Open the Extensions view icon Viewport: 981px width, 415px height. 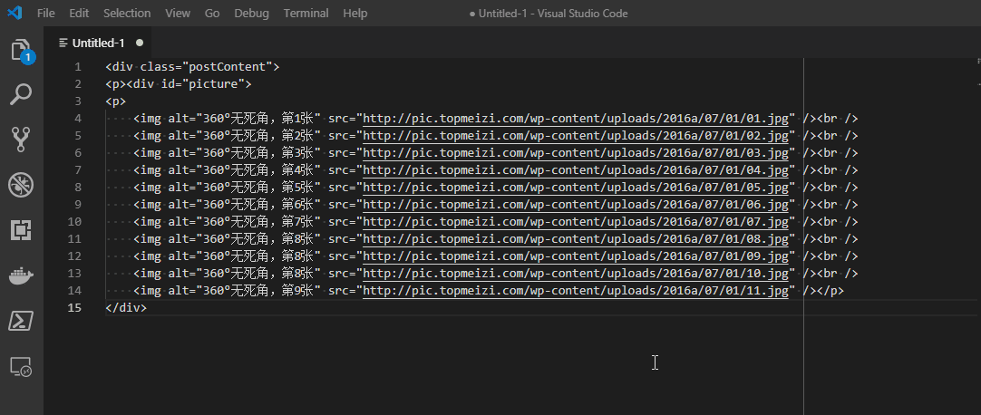(21, 230)
